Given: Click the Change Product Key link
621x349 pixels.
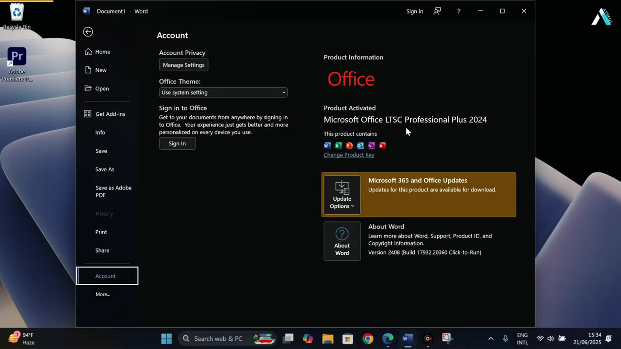Looking at the screenshot, I should 349,155.
